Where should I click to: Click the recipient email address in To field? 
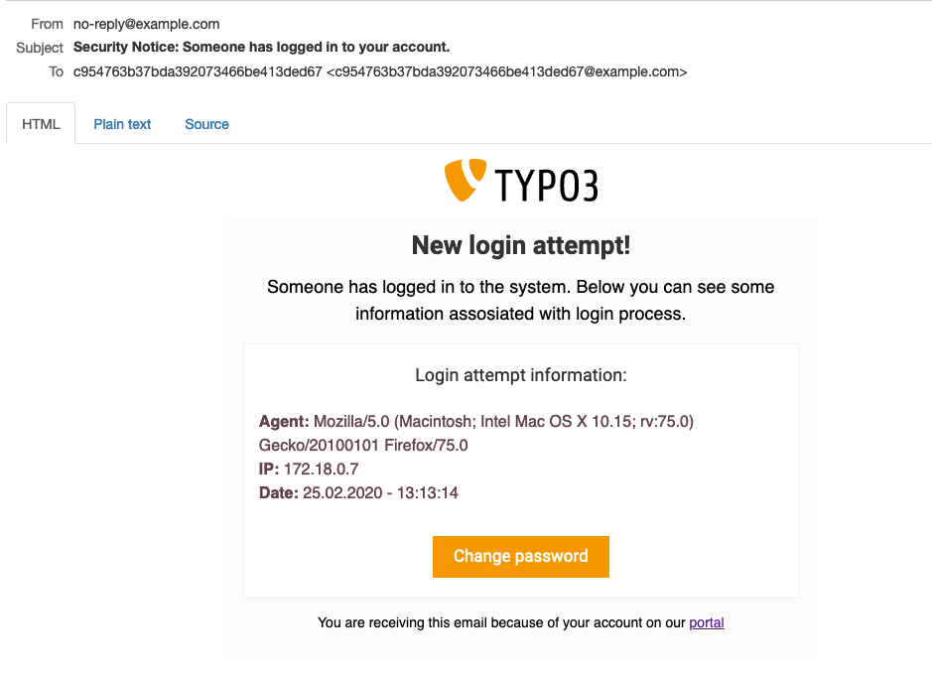507,71
